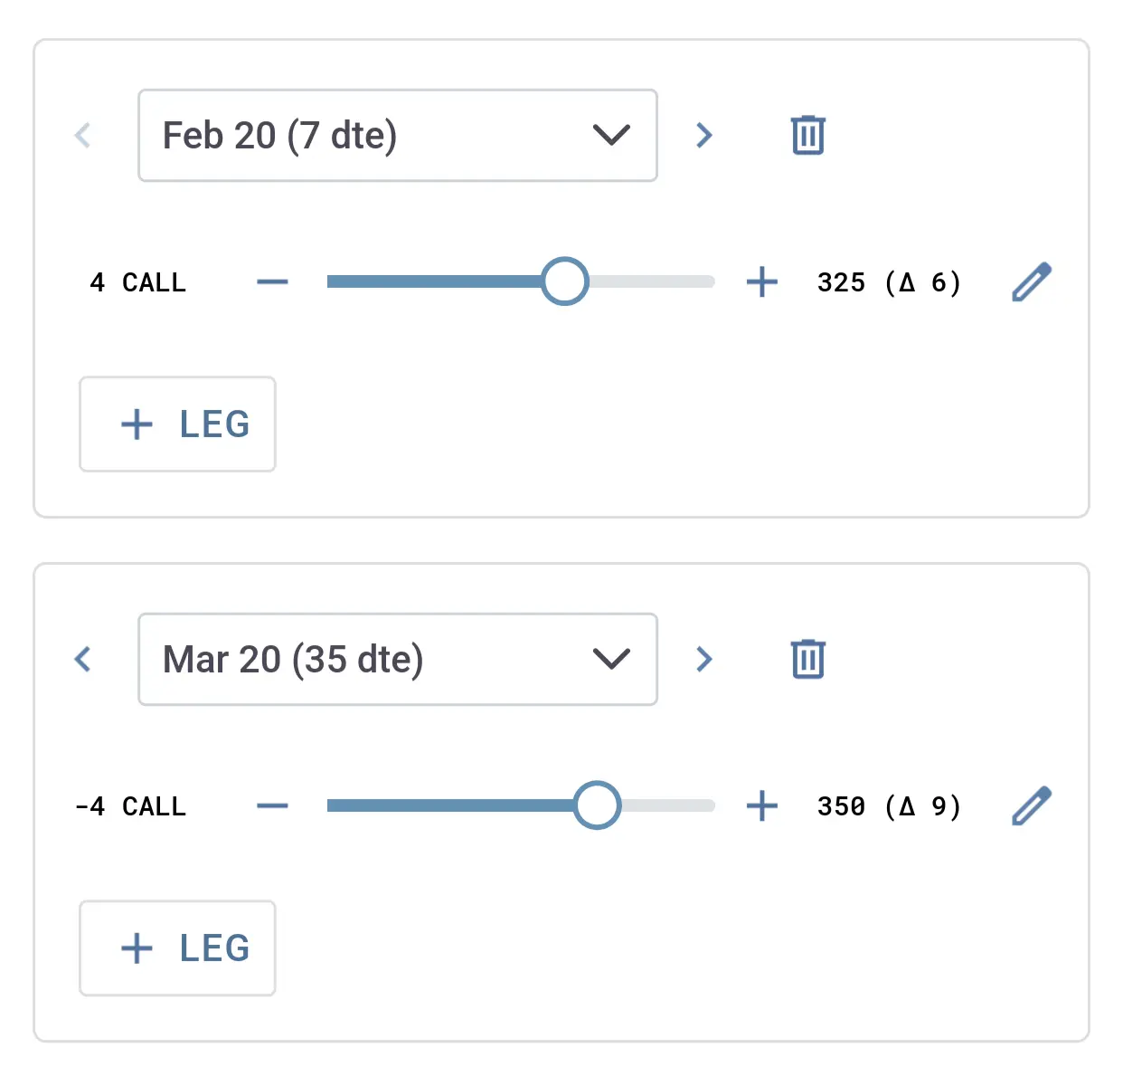Click the 350 strike slider handle
Screen dimensions: 1123x1076
[x=597, y=805]
